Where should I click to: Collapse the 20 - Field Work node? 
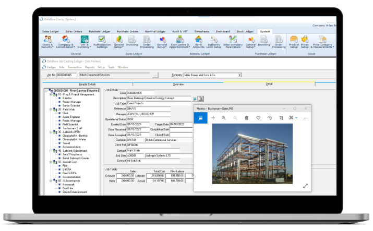pyautogui.click(x=51, y=110)
